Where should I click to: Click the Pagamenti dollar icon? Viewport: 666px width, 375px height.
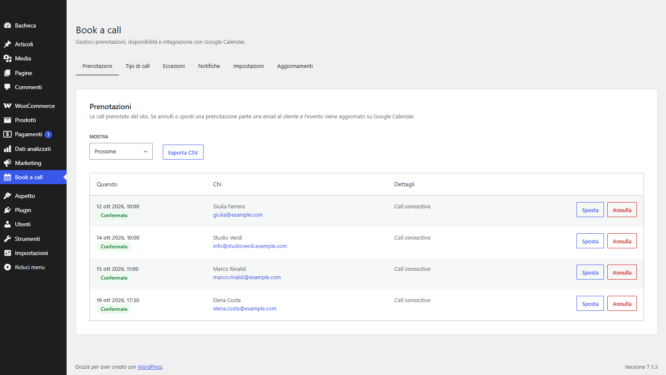click(7, 134)
